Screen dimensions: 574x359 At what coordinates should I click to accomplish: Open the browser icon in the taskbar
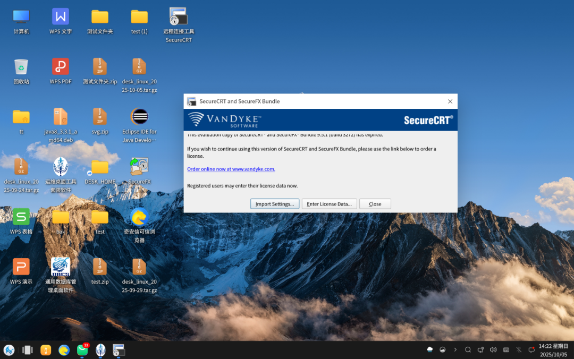pos(64,350)
